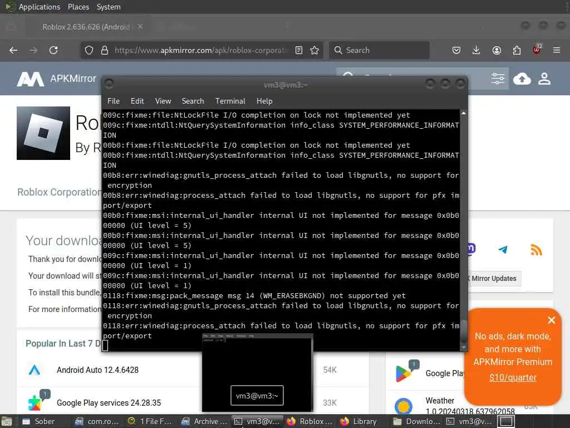The height and width of the screenshot is (428, 570).
Task: Open the System menu
Action: [109, 7]
